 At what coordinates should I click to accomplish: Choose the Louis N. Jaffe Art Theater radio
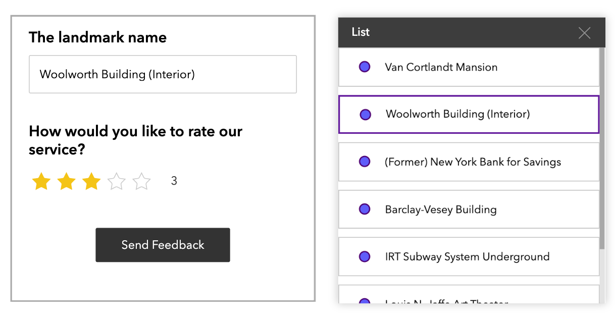[365, 301]
